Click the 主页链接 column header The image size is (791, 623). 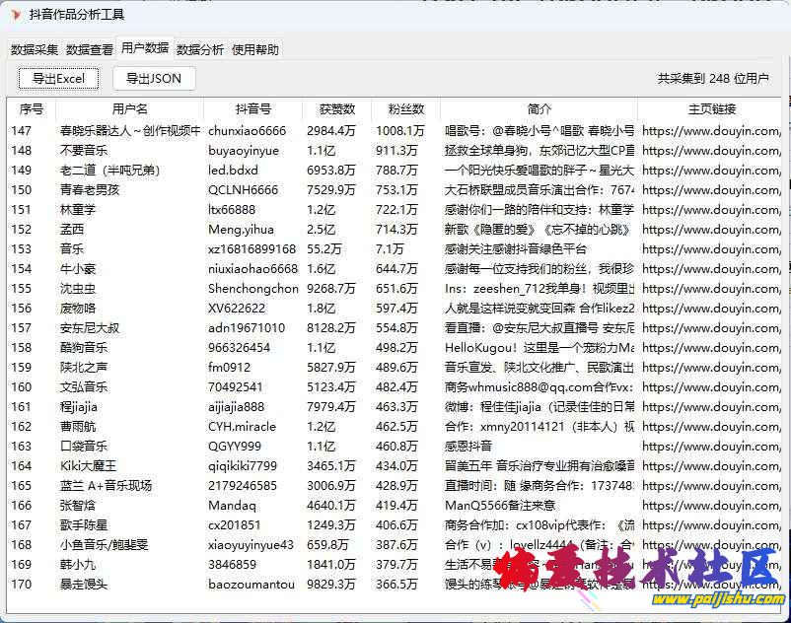pyautogui.click(x=711, y=109)
